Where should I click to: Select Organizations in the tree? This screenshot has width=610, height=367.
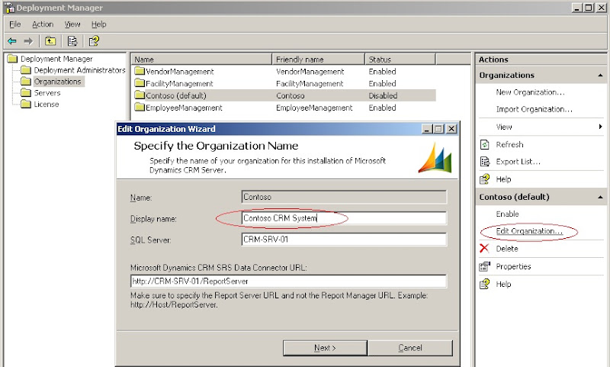[x=58, y=82]
